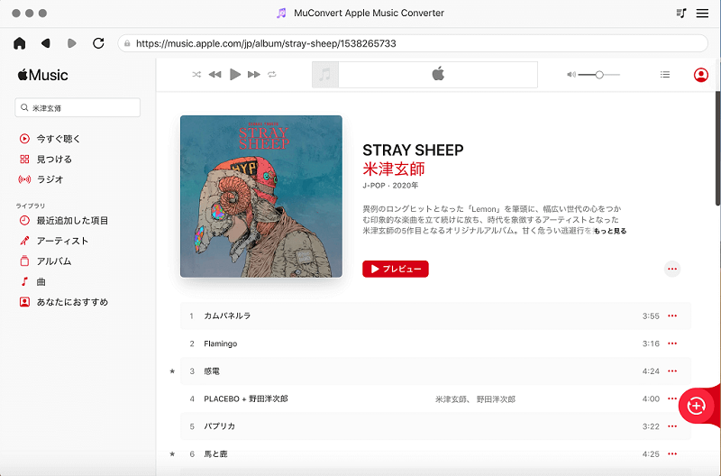Screen dimensions: 721x476
Task: Click the music note now-playing thumbnail
Action: pyautogui.click(x=325, y=75)
